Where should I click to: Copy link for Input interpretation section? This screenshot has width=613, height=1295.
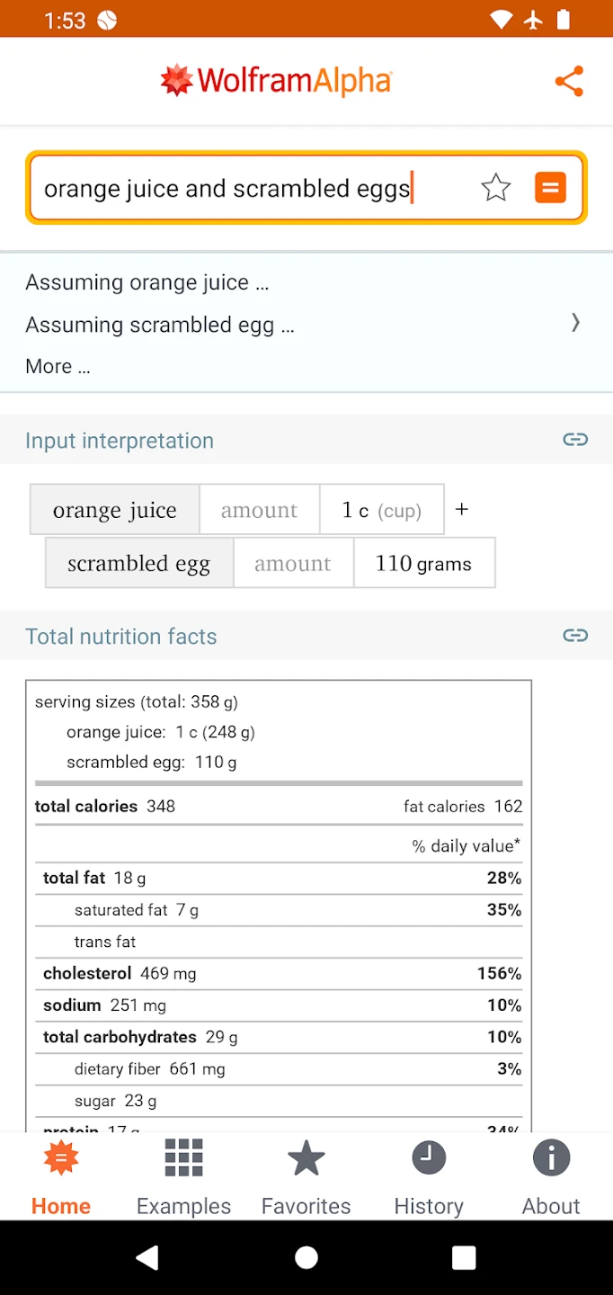pyautogui.click(x=575, y=440)
